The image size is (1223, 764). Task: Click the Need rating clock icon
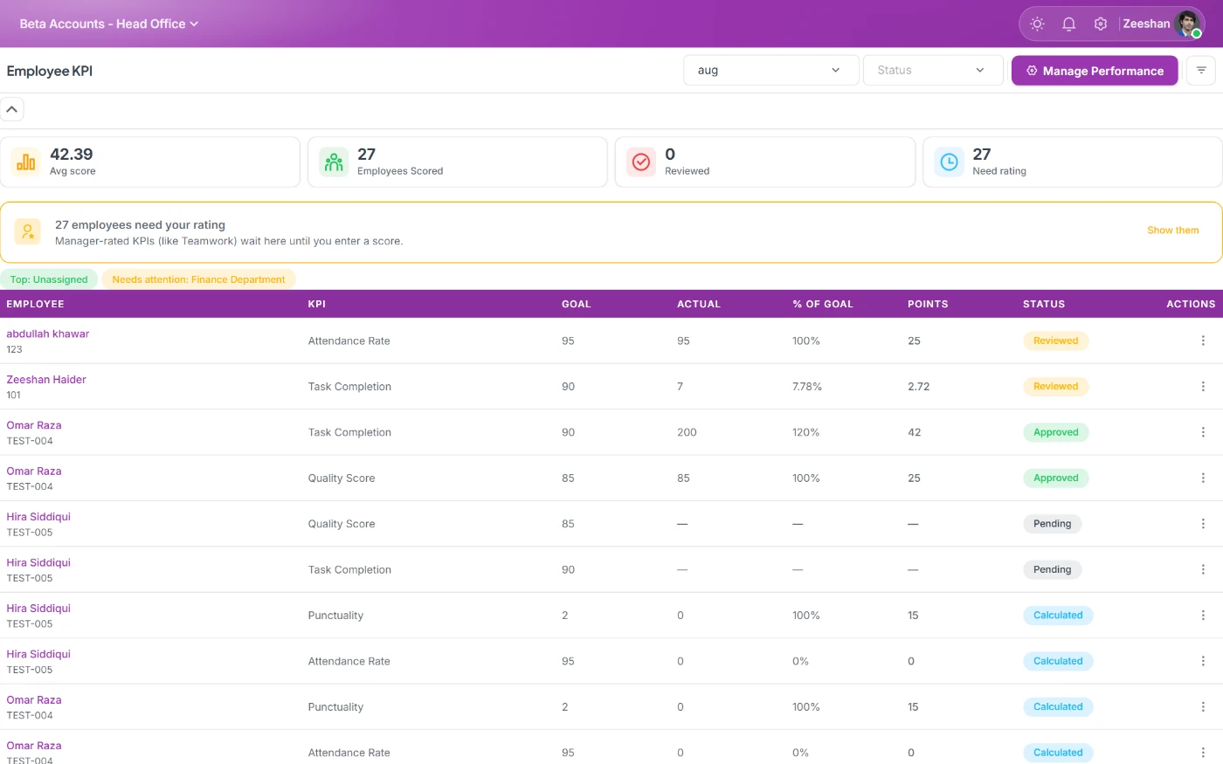(949, 162)
